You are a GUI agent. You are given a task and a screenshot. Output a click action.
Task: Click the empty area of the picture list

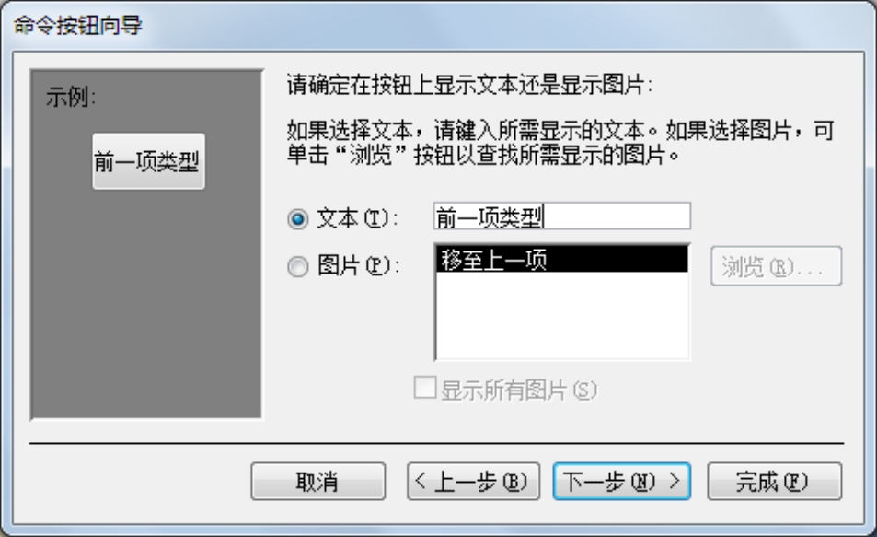[561, 315]
